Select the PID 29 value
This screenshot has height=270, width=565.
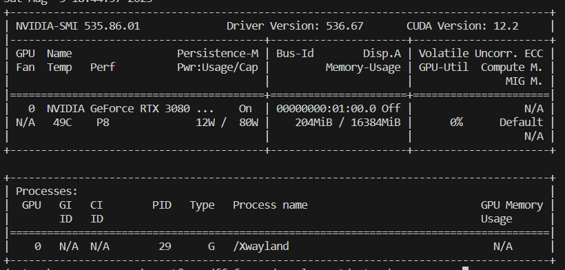click(165, 247)
